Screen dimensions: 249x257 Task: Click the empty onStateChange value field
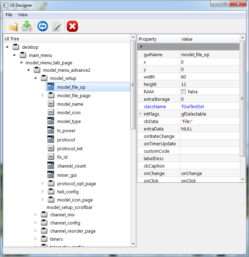click(x=210, y=136)
